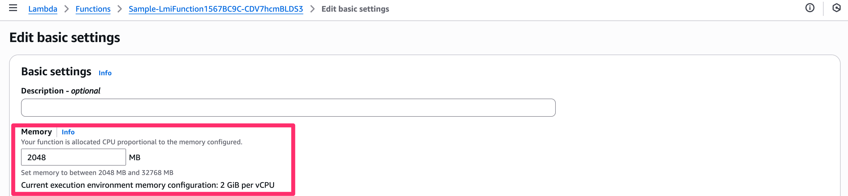
Task: Open the Amazon Q hexagon icon
Action: pos(836,8)
